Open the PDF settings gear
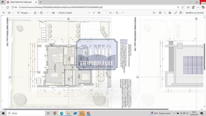This screenshot has width=206, height=116. 181,13
